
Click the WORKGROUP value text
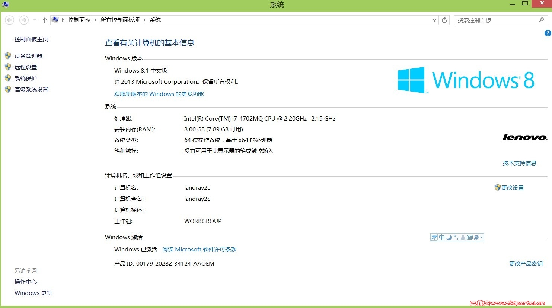[x=203, y=221]
